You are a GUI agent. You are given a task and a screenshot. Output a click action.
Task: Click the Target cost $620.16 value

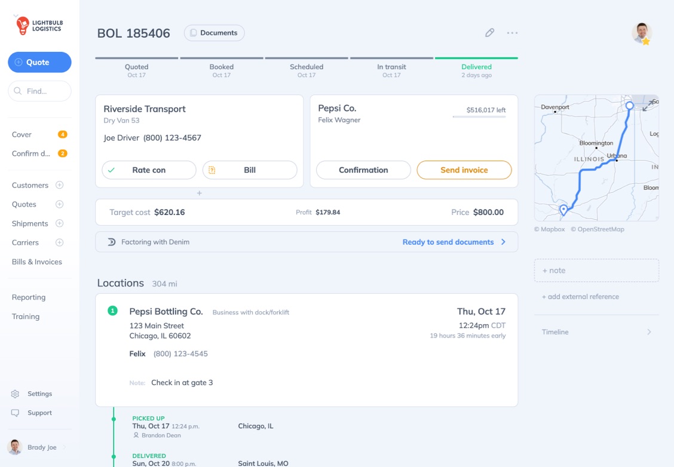[169, 212]
